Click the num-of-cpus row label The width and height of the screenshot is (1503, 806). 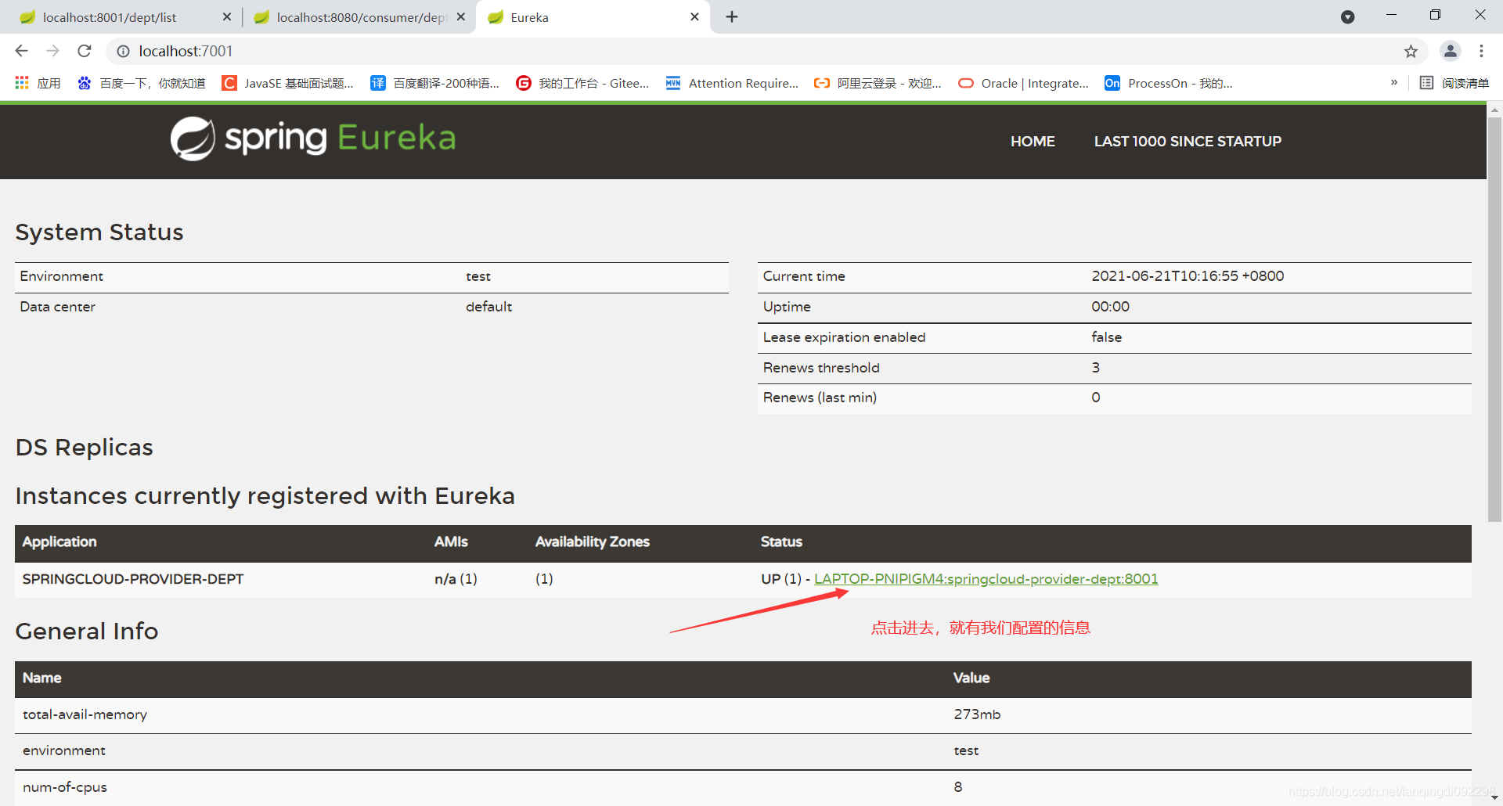tap(65, 787)
